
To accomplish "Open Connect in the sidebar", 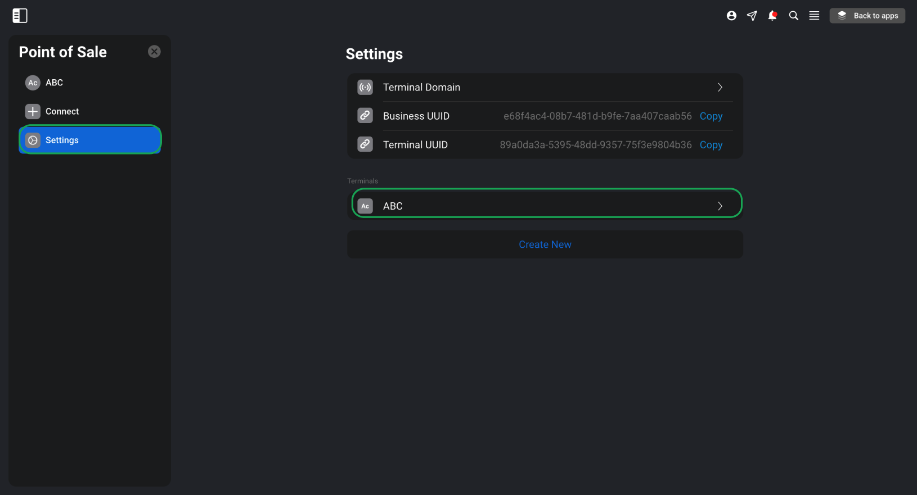I will coord(90,111).
